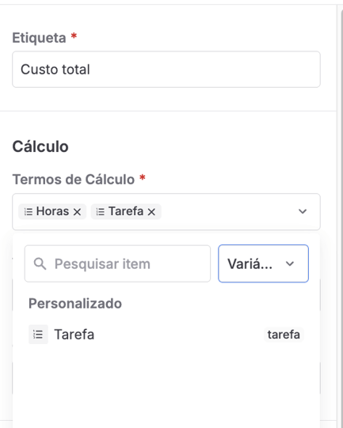This screenshot has height=428, width=343.
Task: Click the Tarefa chip label
Action: click(126, 211)
